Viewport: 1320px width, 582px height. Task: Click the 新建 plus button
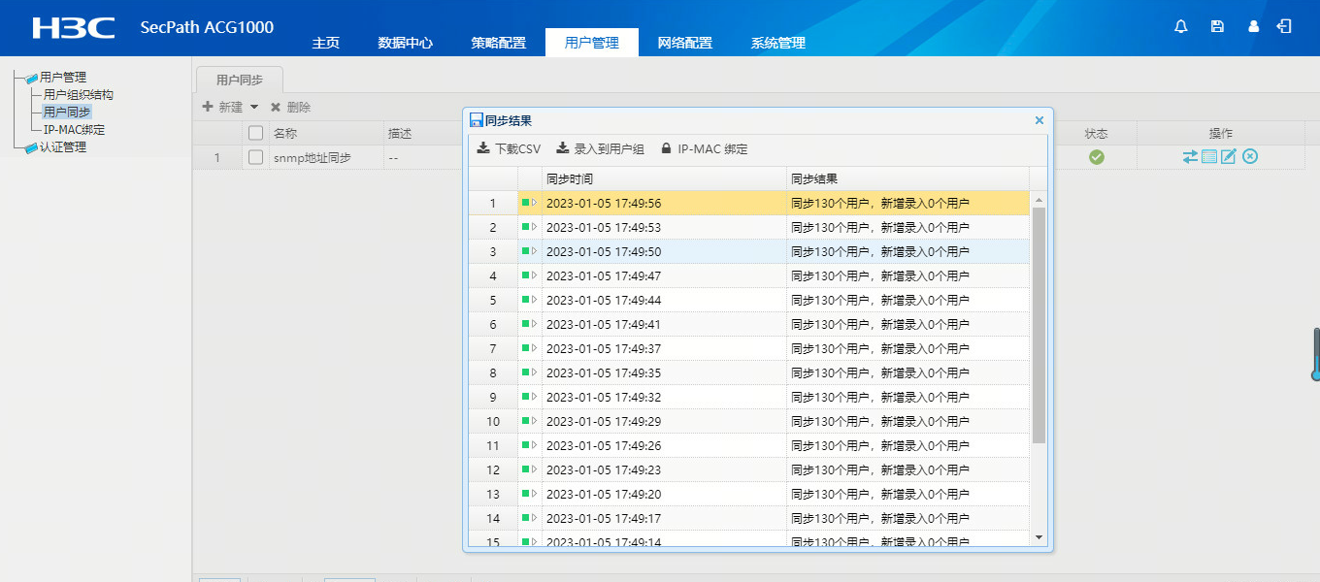coord(222,107)
